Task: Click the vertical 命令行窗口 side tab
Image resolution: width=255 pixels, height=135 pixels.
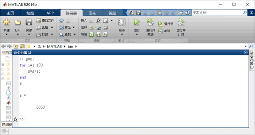Action: (252, 60)
